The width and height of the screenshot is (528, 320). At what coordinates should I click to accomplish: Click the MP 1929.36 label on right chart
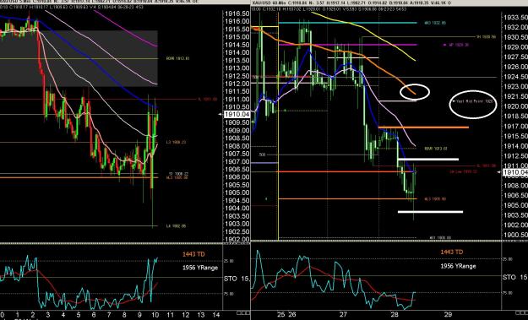(x=457, y=45)
